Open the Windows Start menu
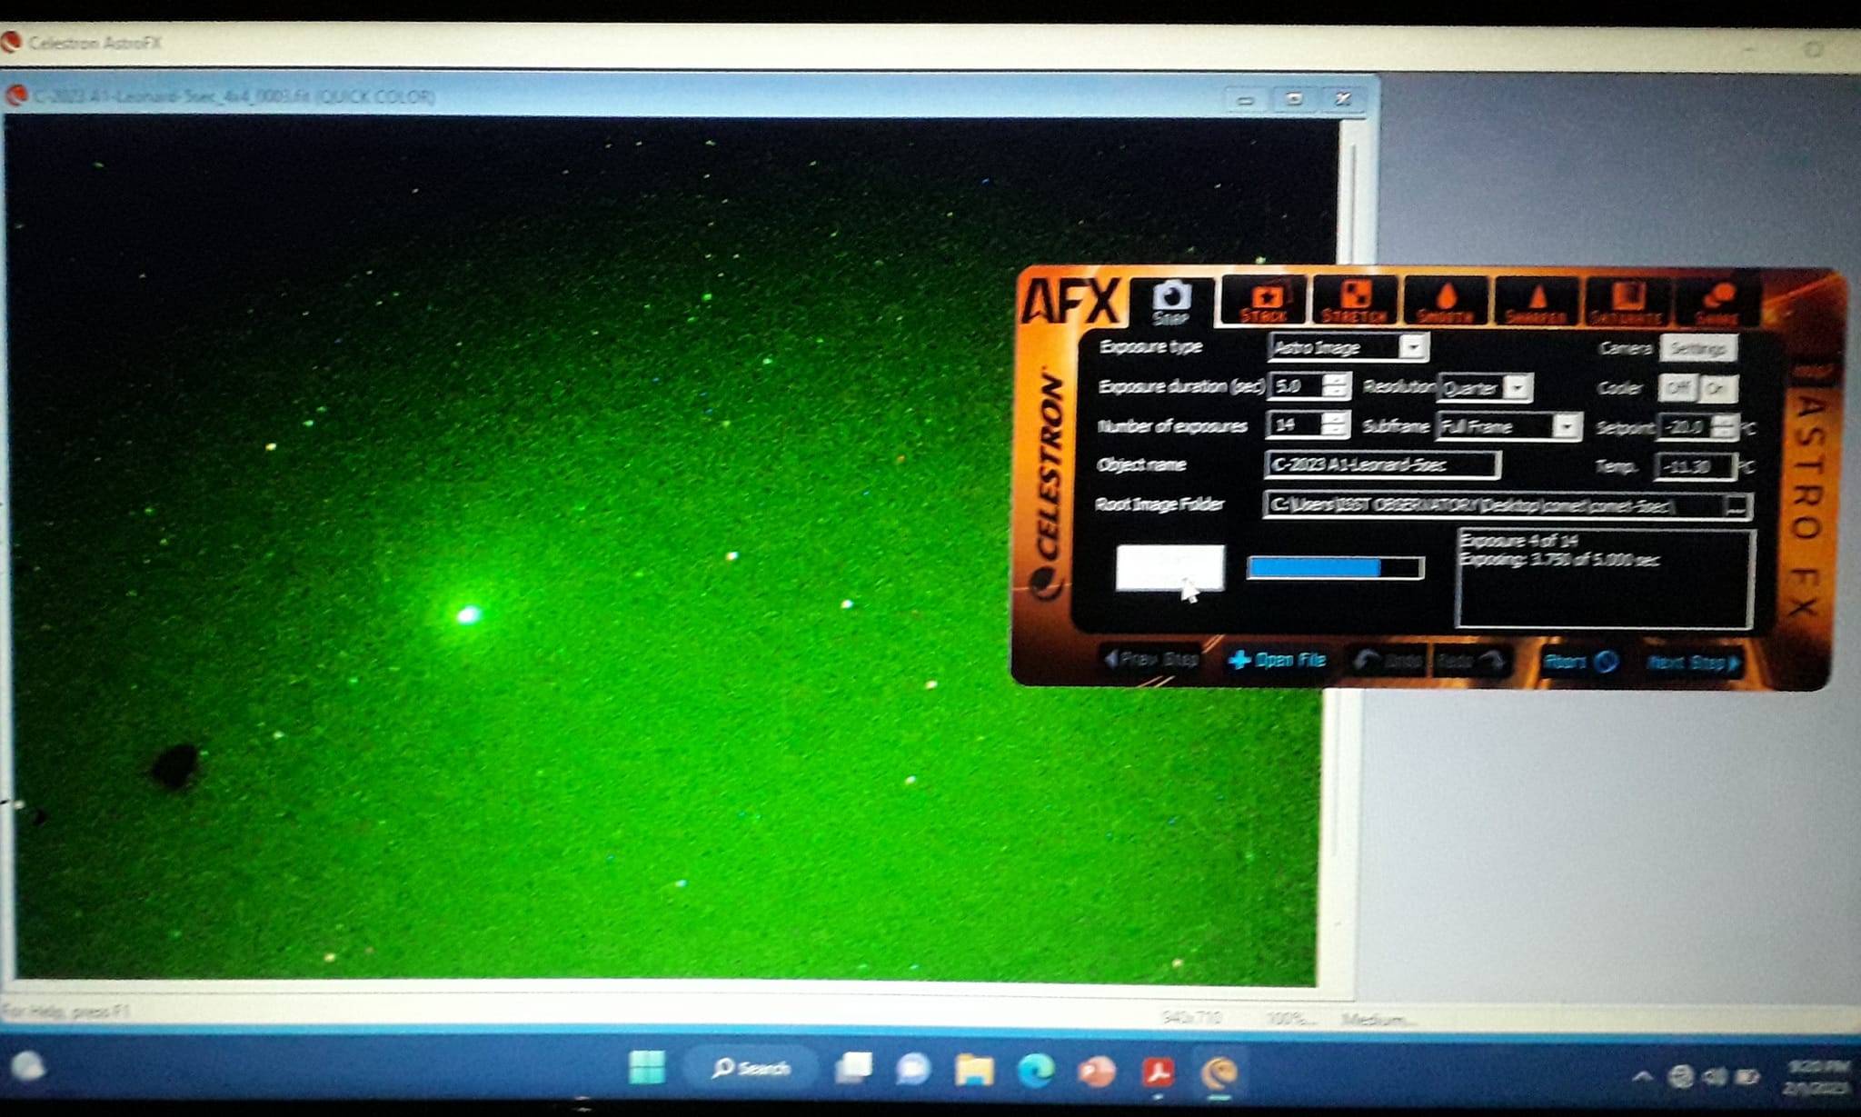Viewport: 1861px width, 1117px height. [647, 1067]
